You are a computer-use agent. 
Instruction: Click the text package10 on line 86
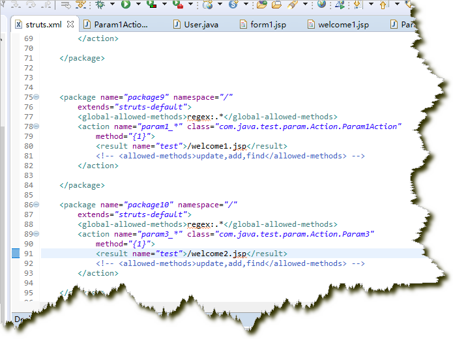coord(149,205)
